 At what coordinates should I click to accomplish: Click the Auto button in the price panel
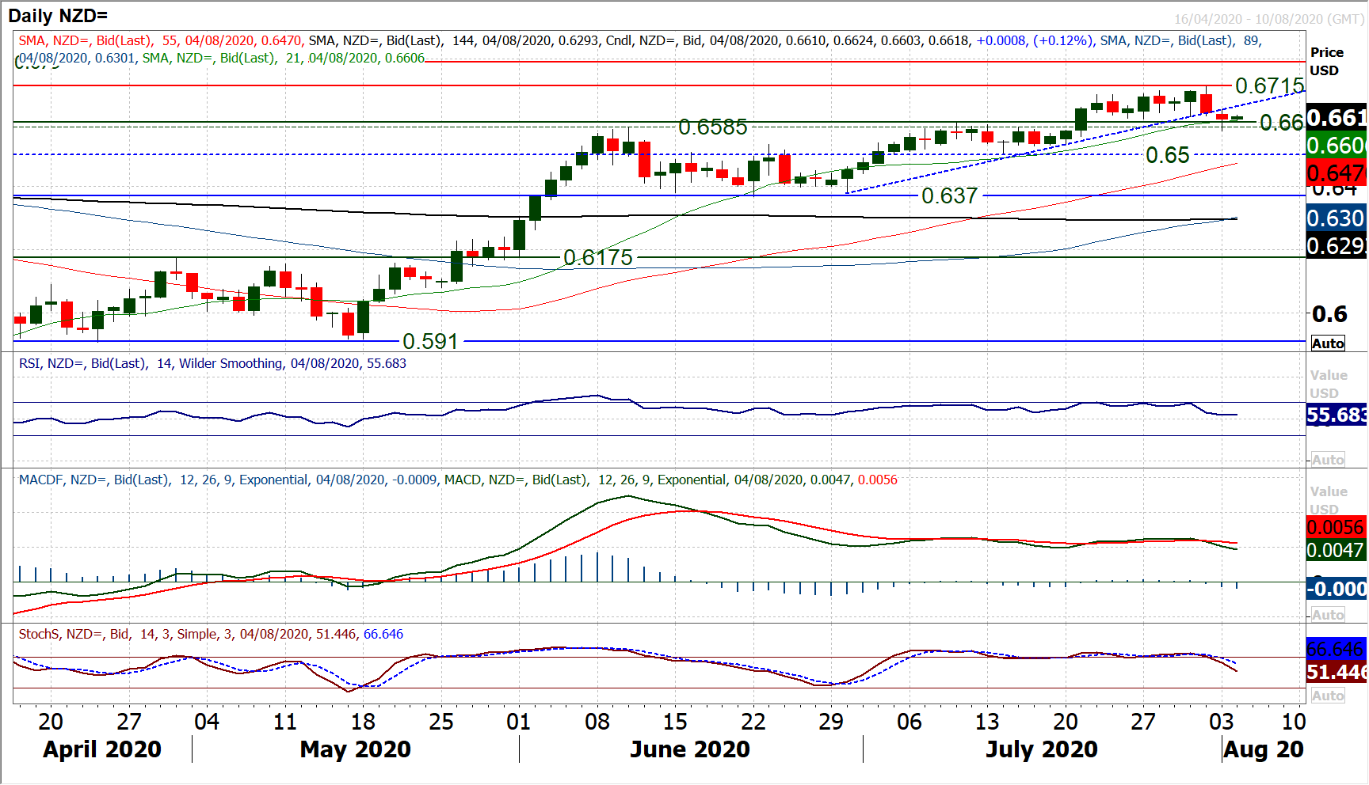pyautogui.click(x=1328, y=343)
